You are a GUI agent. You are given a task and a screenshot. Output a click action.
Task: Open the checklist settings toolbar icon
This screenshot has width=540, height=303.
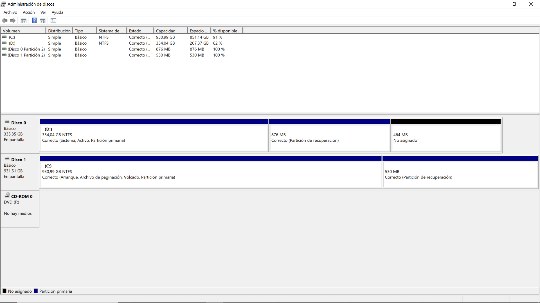pos(53,20)
